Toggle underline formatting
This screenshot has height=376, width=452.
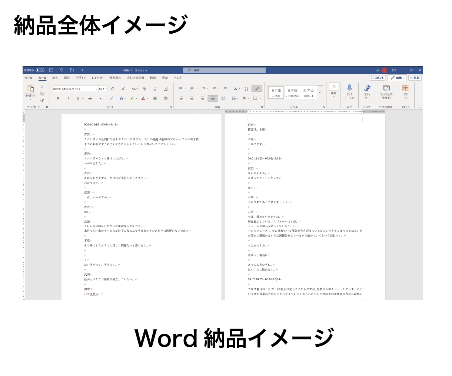click(x=78, y=98)
